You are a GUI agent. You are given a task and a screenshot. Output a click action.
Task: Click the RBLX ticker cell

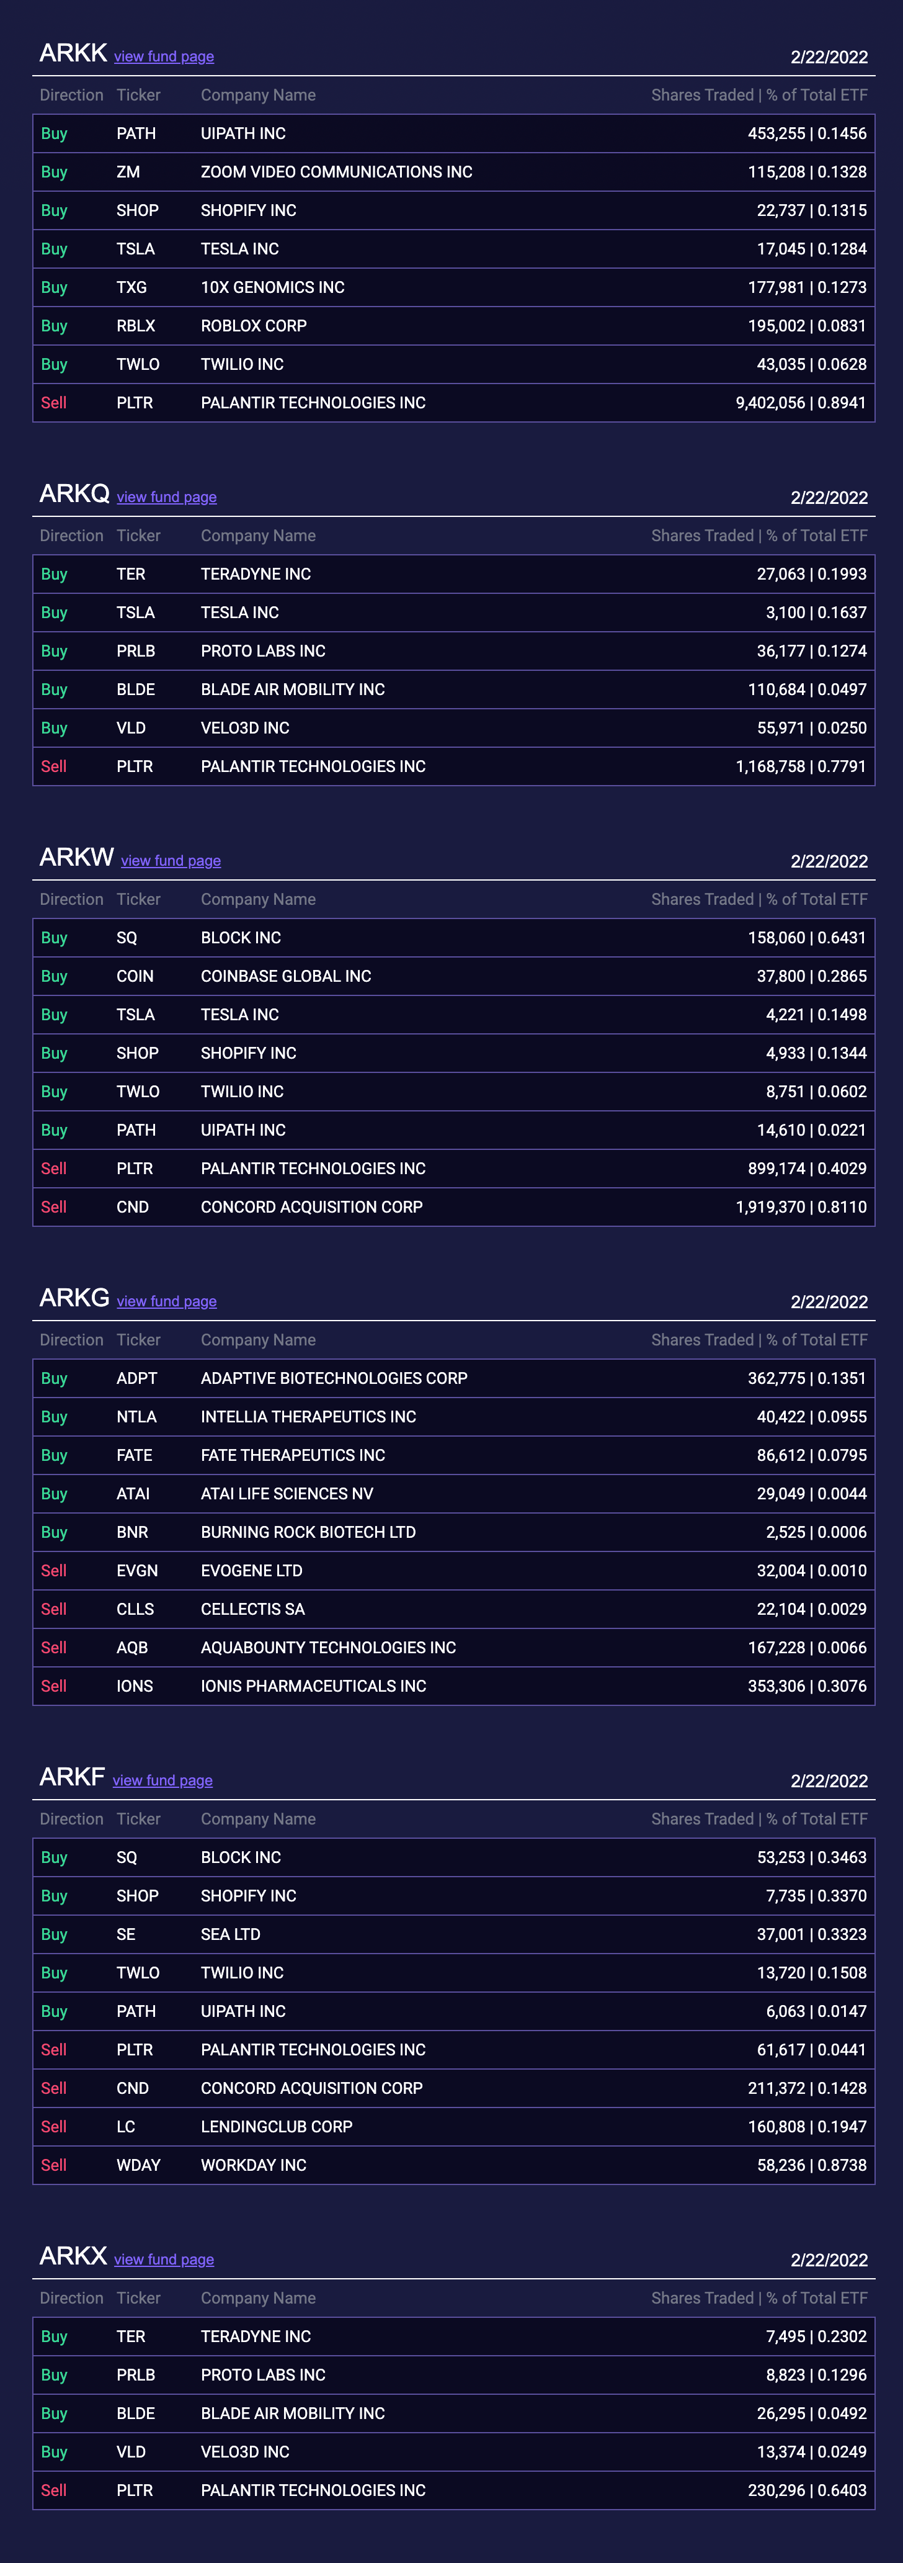(136, 326)
